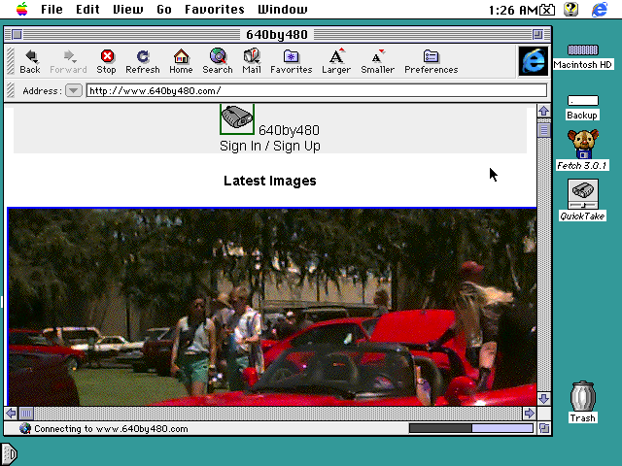This screenshot has width=622, height=466.
Task: Follow the Sign In / Sign Up link
Action: coord(270,146)
